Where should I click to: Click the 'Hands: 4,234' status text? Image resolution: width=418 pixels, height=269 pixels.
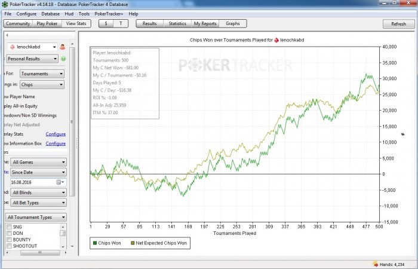tap(392, 264)
